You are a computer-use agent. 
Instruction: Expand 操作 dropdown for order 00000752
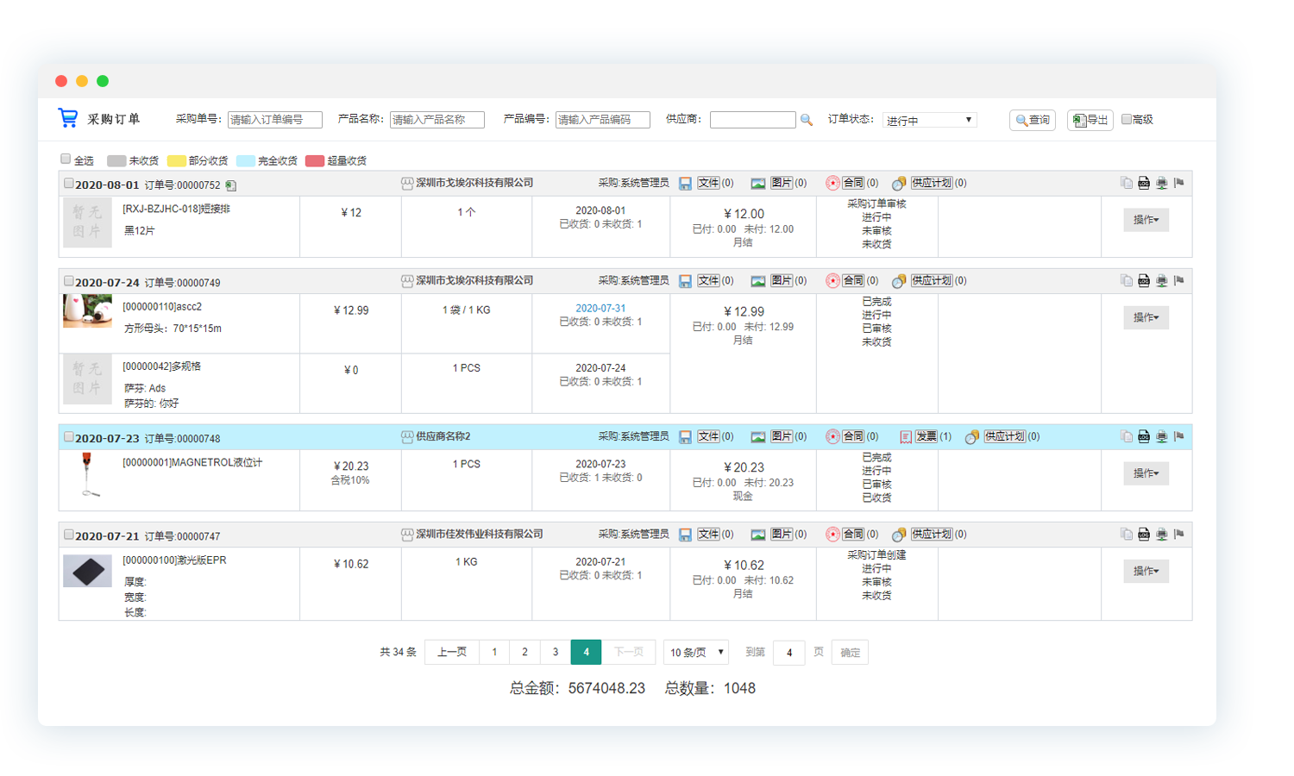pyautogui.click(x=1146, y=220)
